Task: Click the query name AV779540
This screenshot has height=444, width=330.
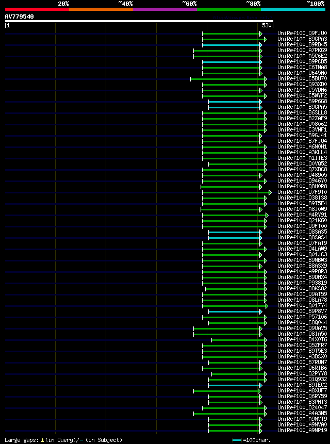Action: [x=19, y=17]
